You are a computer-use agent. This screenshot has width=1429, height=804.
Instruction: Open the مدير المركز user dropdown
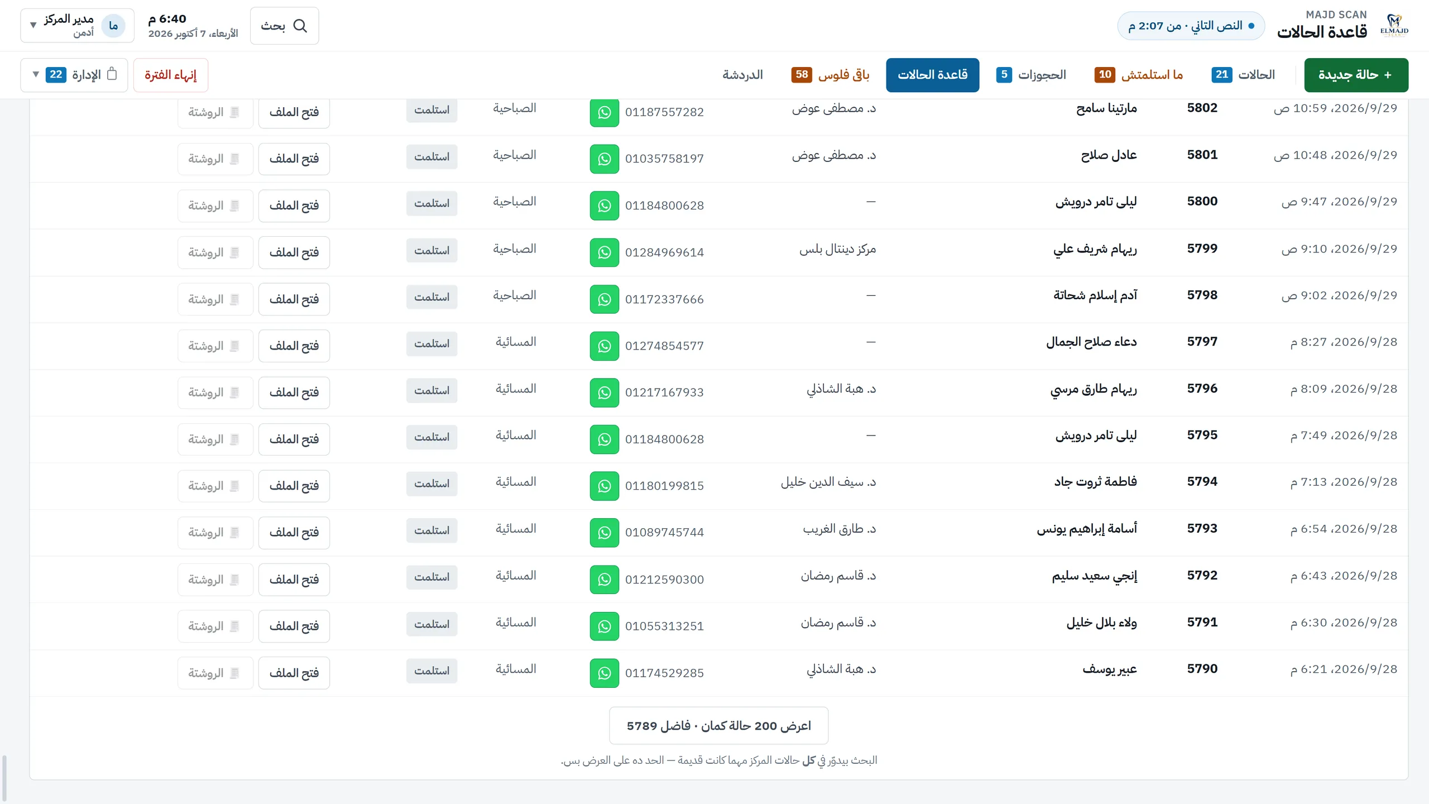coord(77,26)
